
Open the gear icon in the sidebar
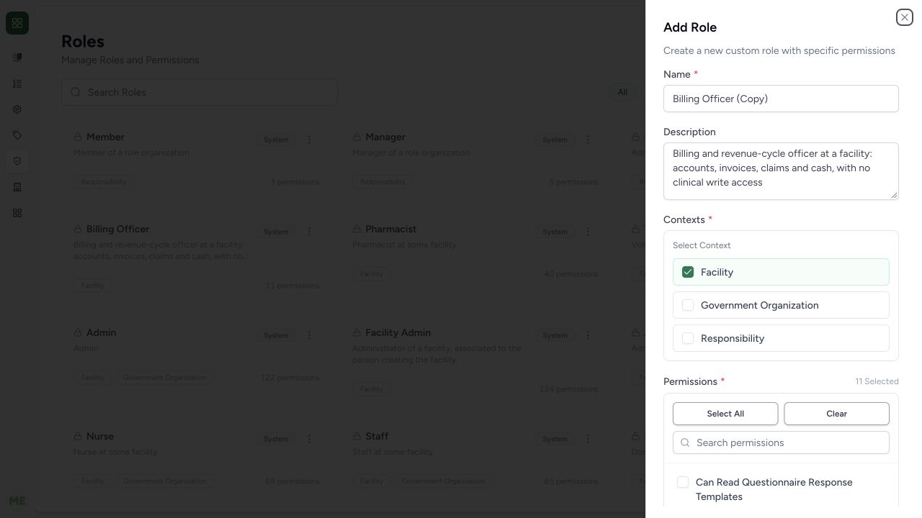(17, 109)
